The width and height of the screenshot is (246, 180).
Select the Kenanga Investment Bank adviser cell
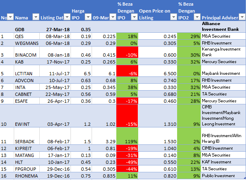(x=223, y=52)
